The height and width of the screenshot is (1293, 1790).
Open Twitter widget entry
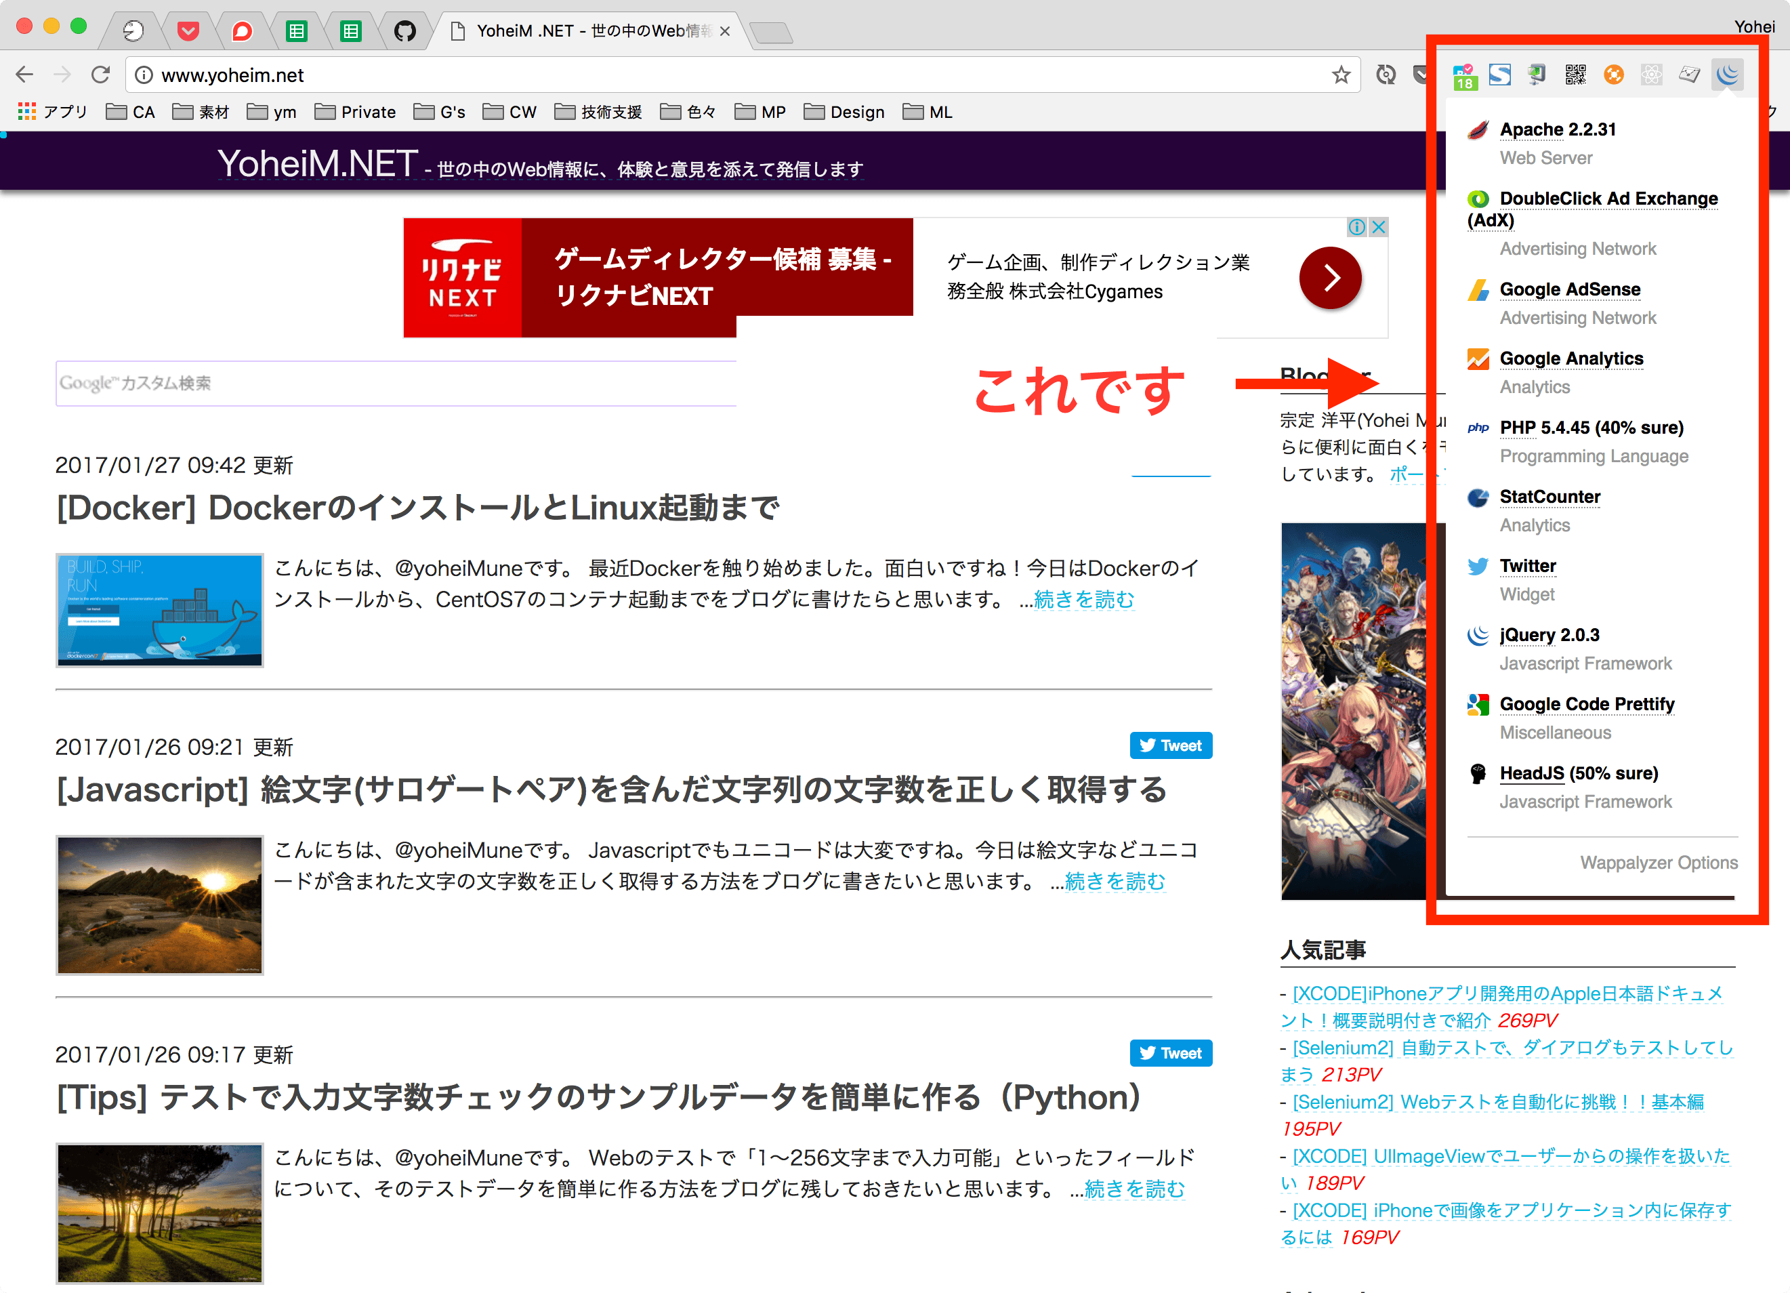point(1528,566)
